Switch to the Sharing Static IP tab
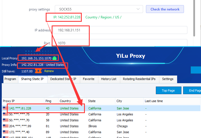 (32, 79)
